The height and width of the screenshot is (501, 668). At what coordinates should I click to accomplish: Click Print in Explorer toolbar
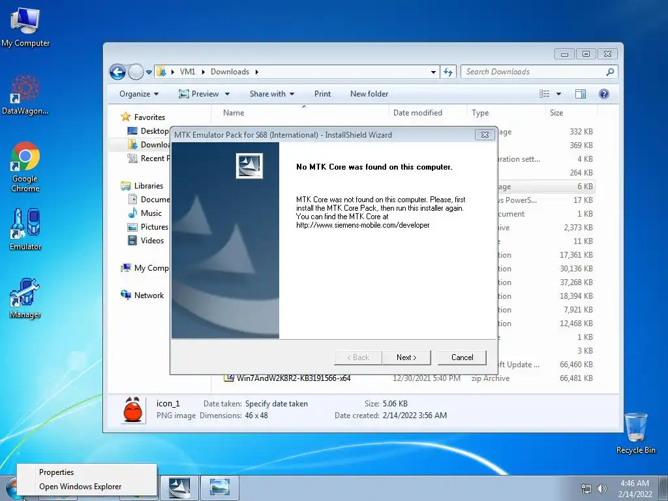pos(322,94)
